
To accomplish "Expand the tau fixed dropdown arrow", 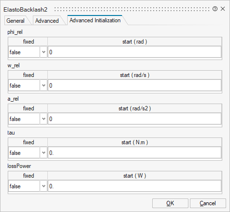I will [x=43, y=152].
